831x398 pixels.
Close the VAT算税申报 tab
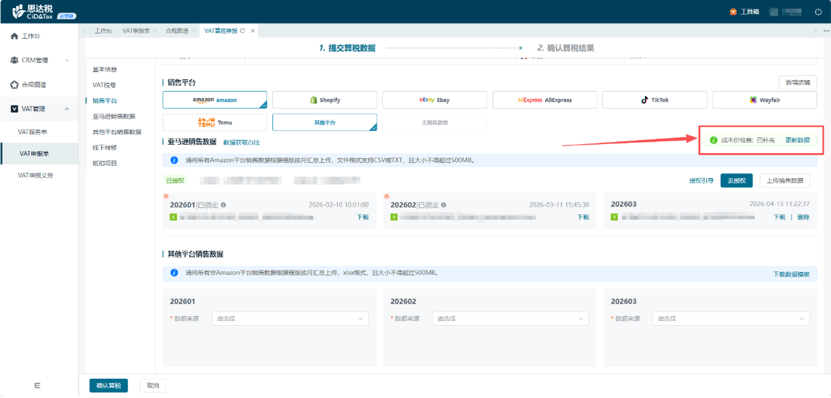[253, 31]
